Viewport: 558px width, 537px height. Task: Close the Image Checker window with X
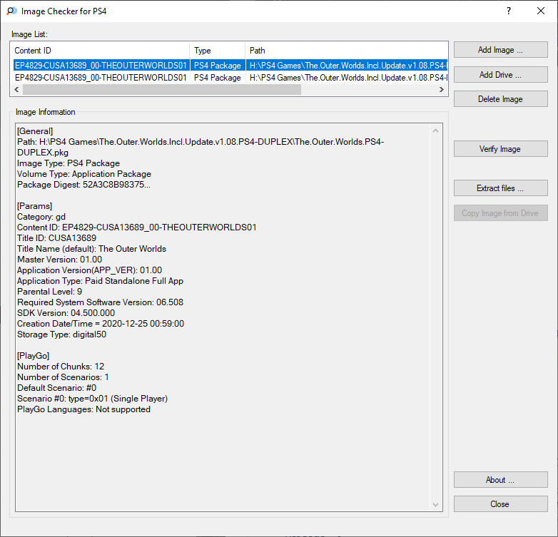[x=541, y=11]
